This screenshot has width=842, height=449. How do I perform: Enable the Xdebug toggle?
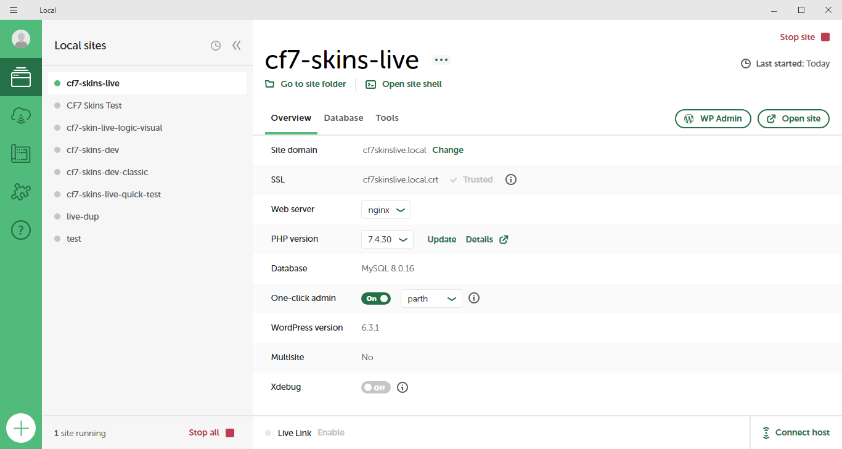tap(376, 387)
